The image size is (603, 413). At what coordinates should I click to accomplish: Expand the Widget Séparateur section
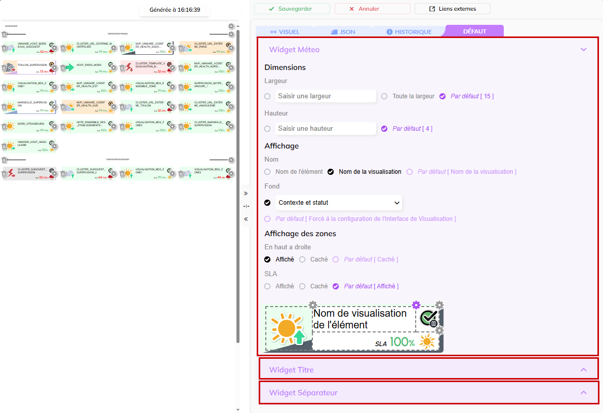coord(428,393)
